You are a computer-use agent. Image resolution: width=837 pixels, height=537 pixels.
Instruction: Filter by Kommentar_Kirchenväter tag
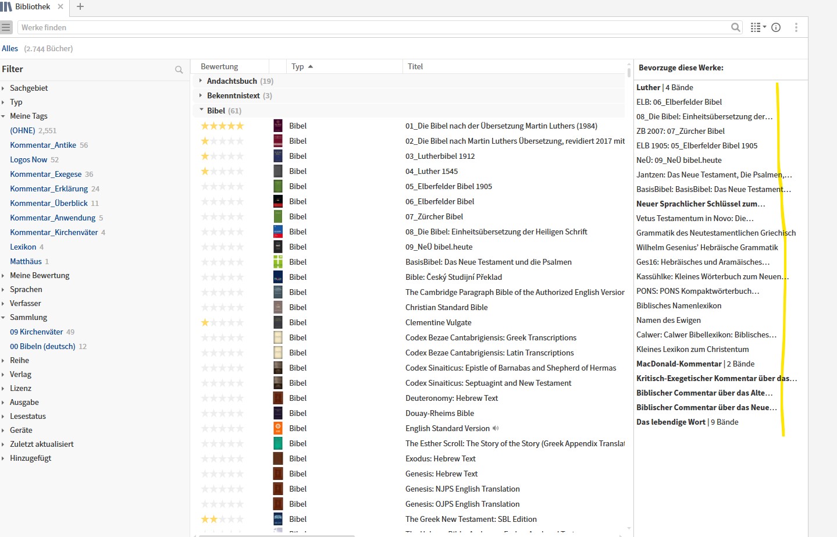click(54, 233)
